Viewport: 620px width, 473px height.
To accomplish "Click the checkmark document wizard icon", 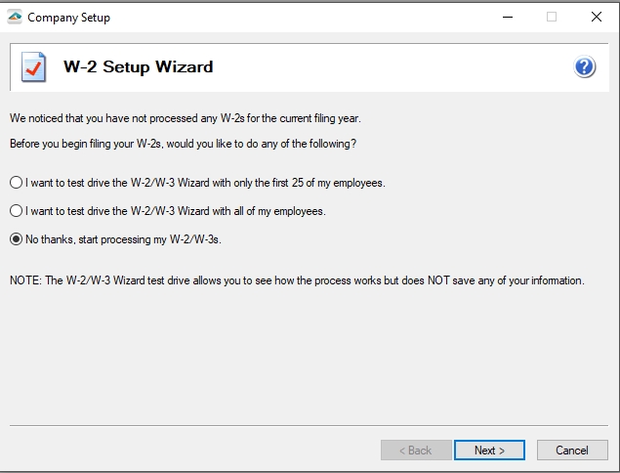I will pos(33,66).
